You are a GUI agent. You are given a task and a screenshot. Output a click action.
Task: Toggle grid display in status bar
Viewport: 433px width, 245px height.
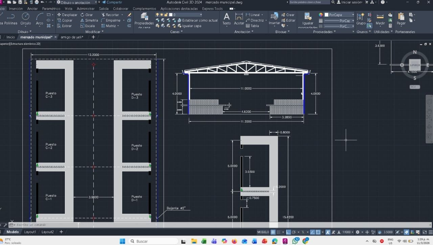[x=273, y=232]
